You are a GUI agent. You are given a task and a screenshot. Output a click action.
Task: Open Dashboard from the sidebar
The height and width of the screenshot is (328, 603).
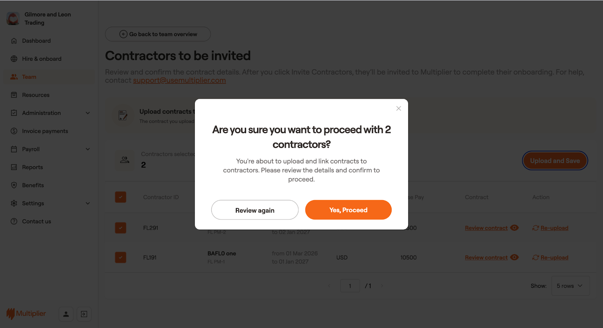click(x=36, y=41)
